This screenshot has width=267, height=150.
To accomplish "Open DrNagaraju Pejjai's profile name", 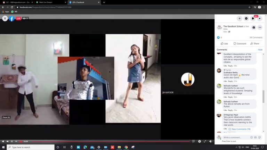I will click(x=231, y=115).
